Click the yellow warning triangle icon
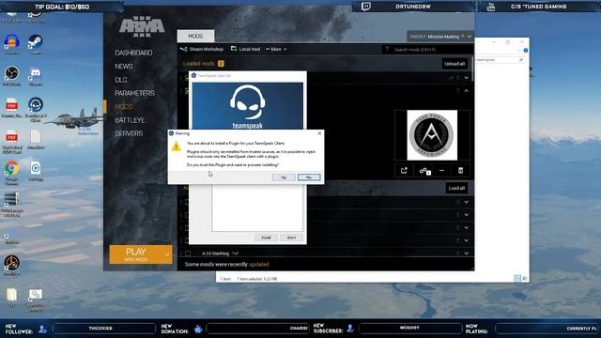601x338 pixels. click(x=176, y=146)
